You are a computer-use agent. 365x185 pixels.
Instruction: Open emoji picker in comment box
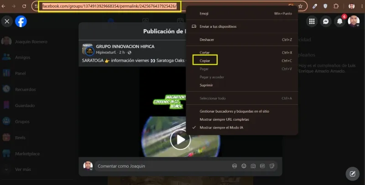(244, 166)
